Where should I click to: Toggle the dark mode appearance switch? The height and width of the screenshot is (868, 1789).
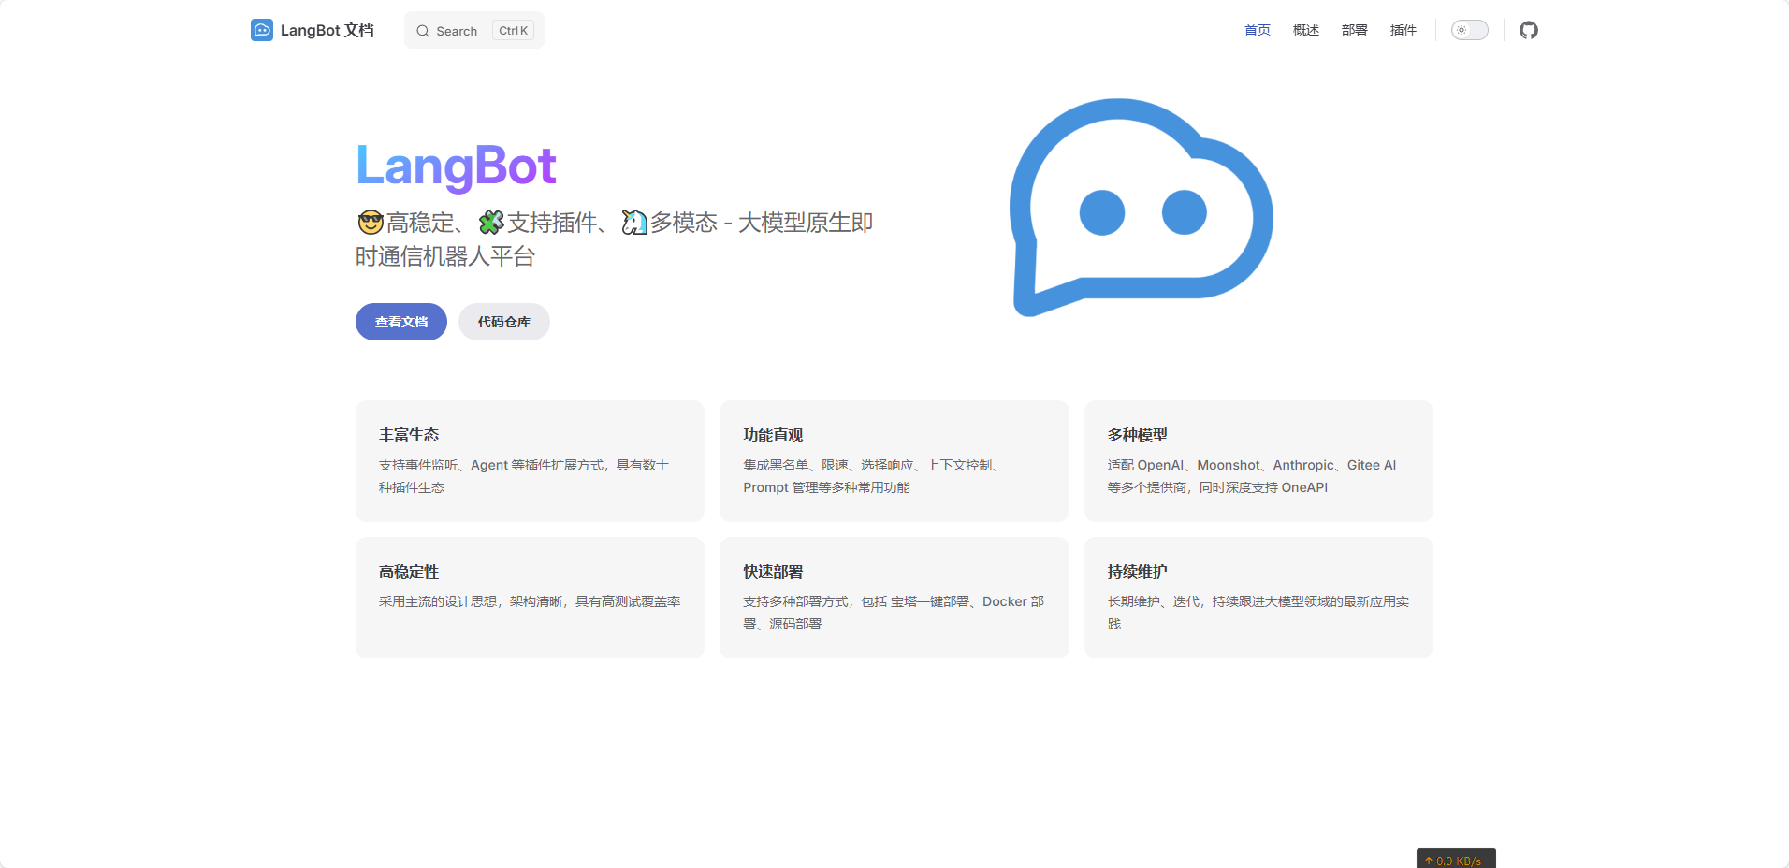point(1469,30)
